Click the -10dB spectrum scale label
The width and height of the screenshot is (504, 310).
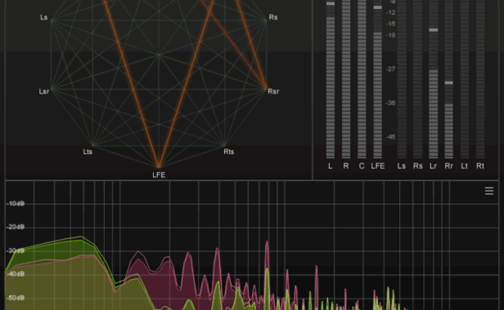(x=16, y=204)
